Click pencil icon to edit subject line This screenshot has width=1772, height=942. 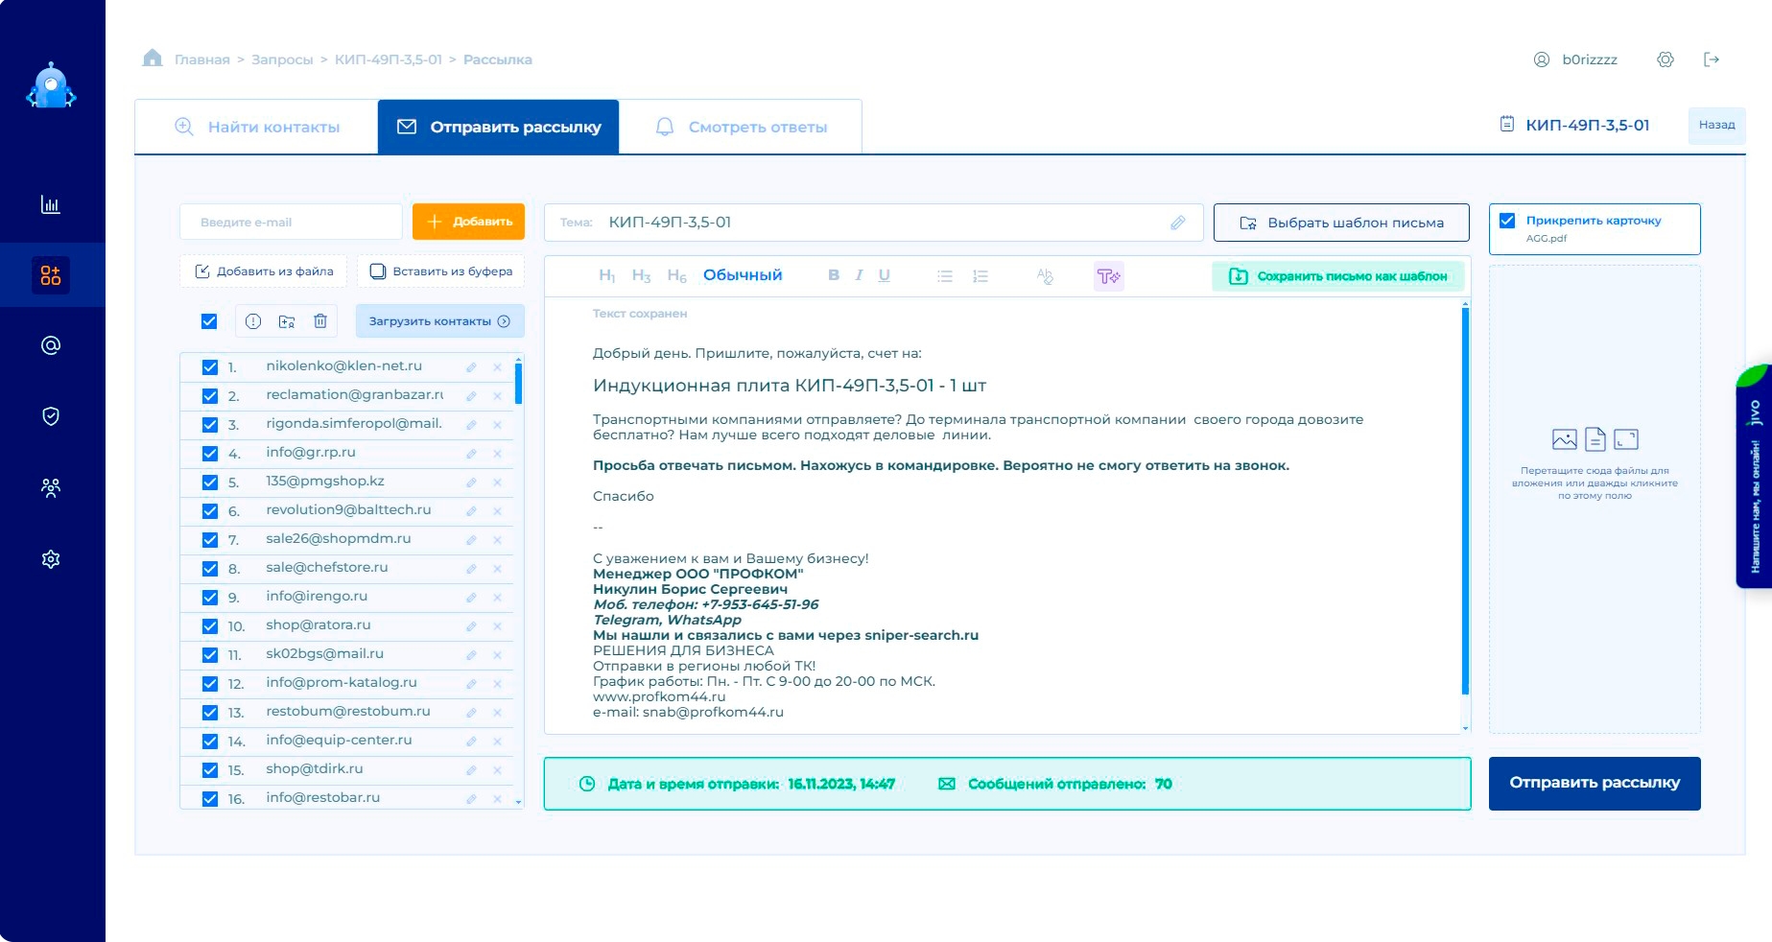point(1178,223)
